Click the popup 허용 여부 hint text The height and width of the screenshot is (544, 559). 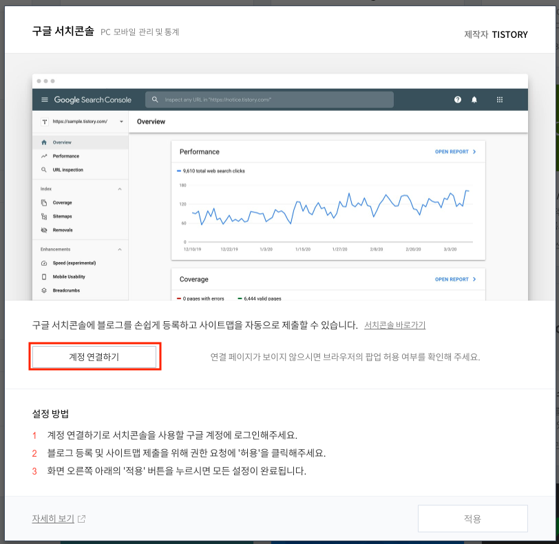[x=345, y=357]
